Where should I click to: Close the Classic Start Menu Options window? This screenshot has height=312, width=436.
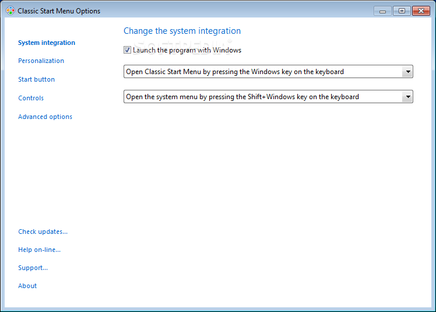click(x=421, y=11)
